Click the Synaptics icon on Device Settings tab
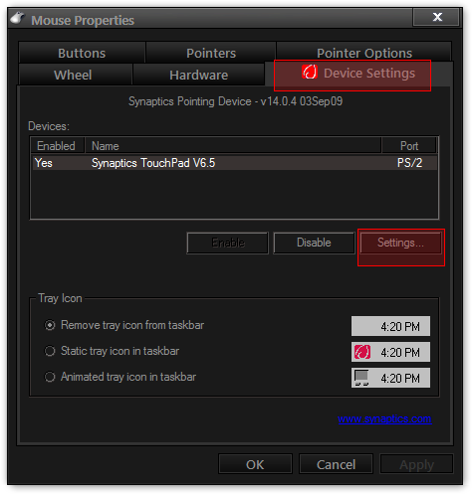Image resolution: width=472 pixels, height=494 pixels. pyautogui.click(x=310, y=72)
